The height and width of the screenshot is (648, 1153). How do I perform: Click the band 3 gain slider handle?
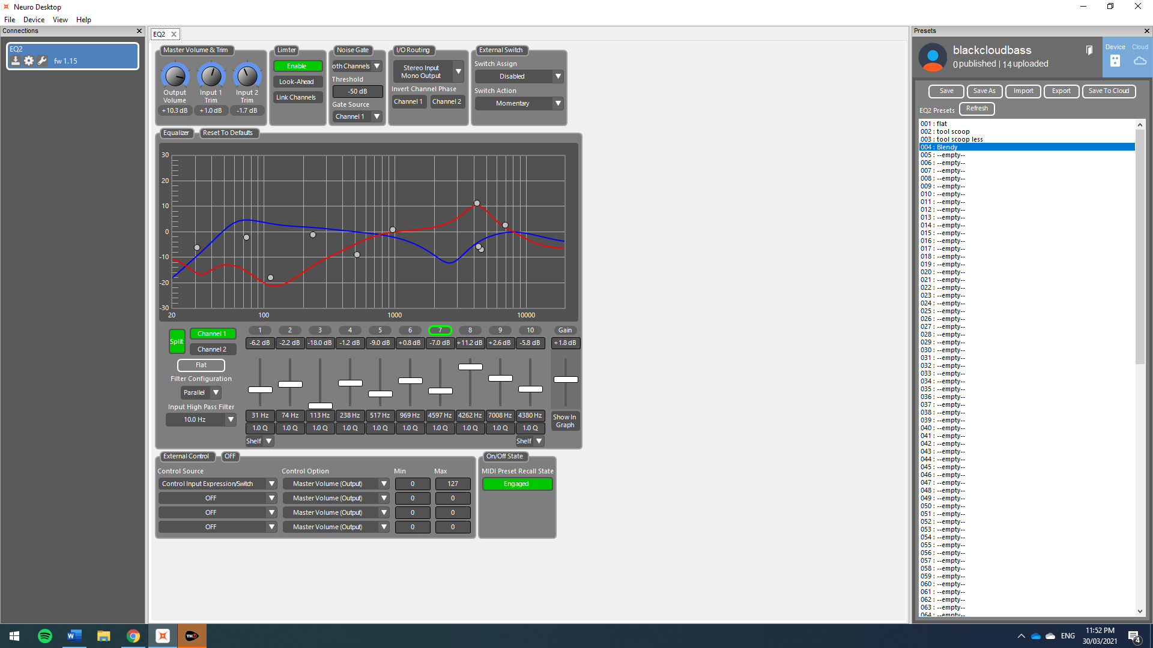pyautogui.click(x=320, y=406)
